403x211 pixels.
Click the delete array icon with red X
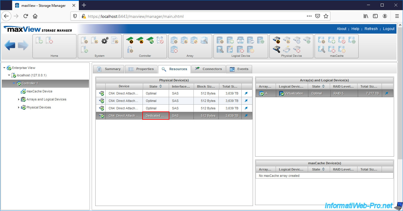point(174,50)
